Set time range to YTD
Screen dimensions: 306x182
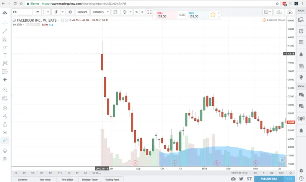pyautogui.click(x=60, y=173)
